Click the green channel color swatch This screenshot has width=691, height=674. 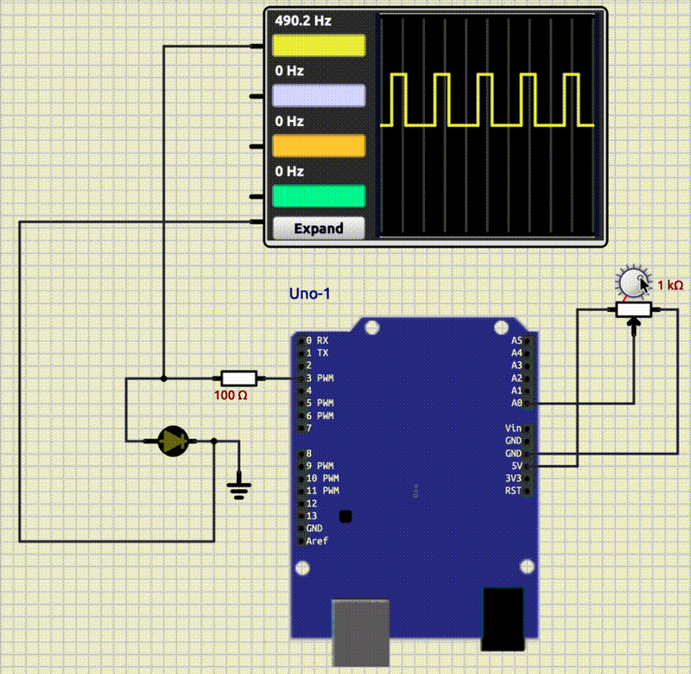click(319, 196)
